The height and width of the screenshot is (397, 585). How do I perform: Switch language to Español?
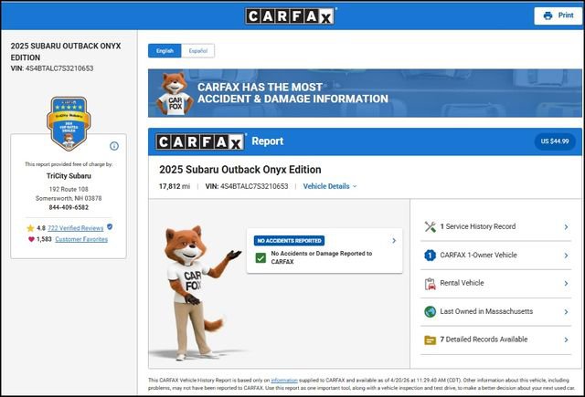click(197, 51)
